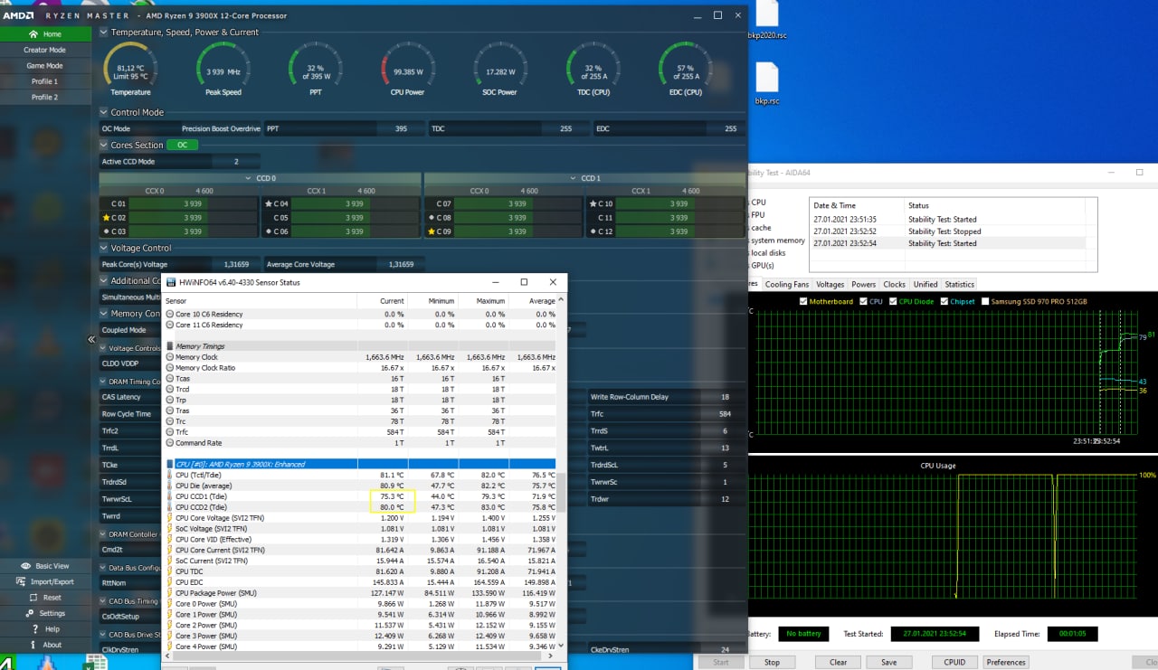Open the Powers tab in AIDA64
This screenshot has width=1158, height=670.
[x=864, y=284]
